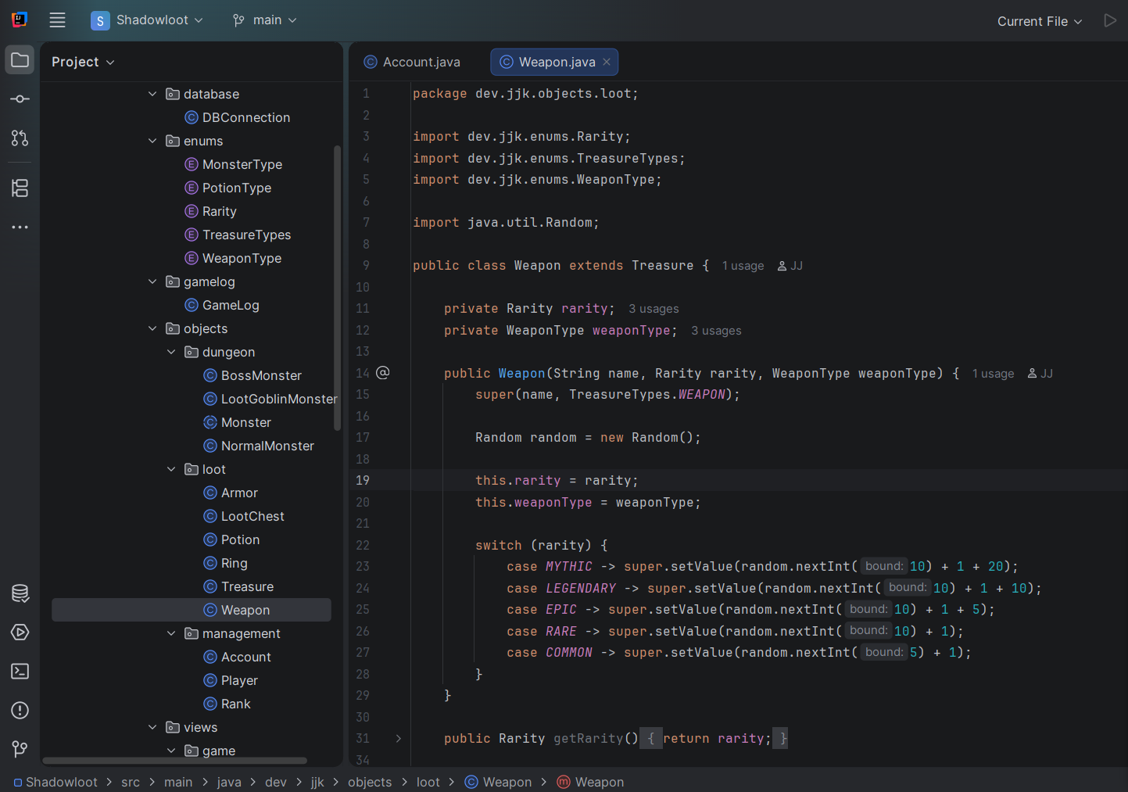Open Rank class in project tree
Viewport: 1128px width, 792px height.
pyautogui.click(x=227, y=704)
